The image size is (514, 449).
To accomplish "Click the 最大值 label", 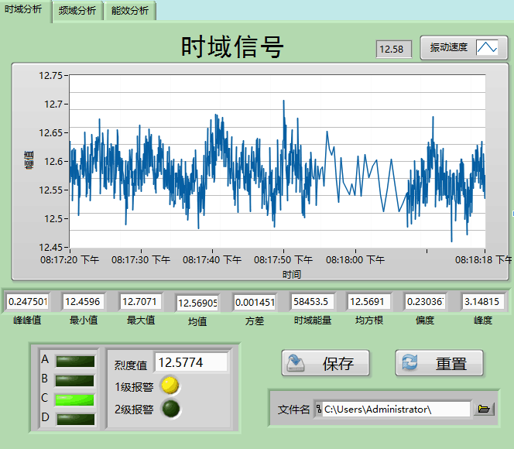I will tap(141, 320).
